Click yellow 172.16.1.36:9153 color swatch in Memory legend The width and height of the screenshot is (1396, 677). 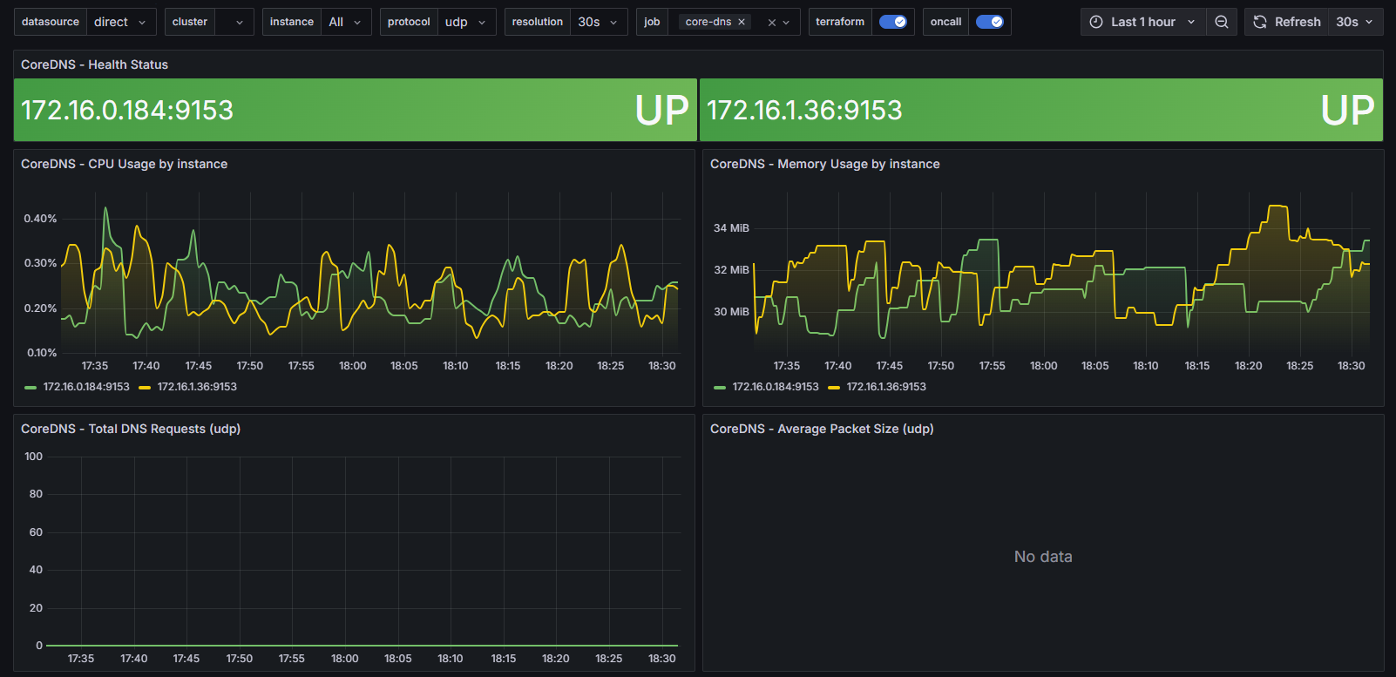[x=834, y=388]
